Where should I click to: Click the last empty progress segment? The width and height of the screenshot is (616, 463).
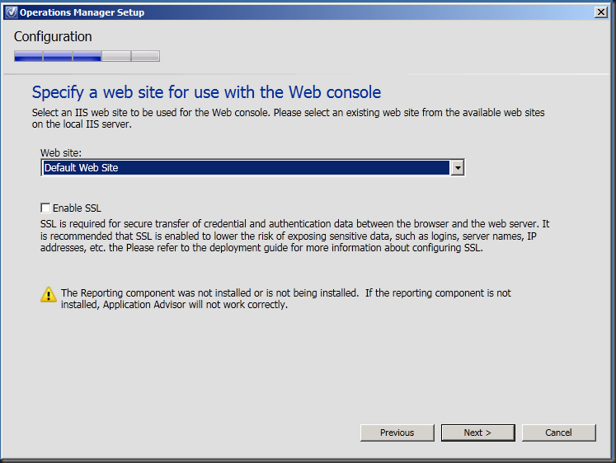tap(145, 56)
